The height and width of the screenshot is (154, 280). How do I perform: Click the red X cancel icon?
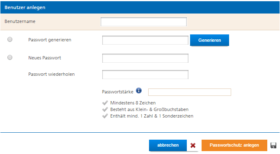193,145
